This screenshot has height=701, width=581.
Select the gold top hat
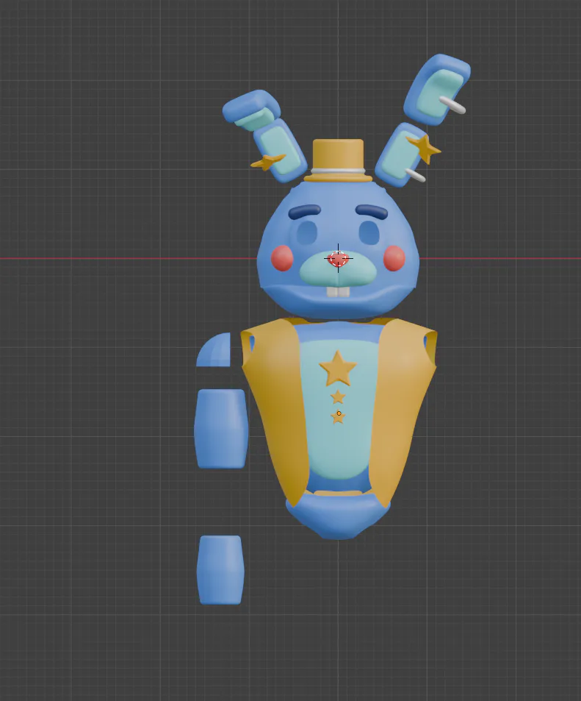(338, 154)
